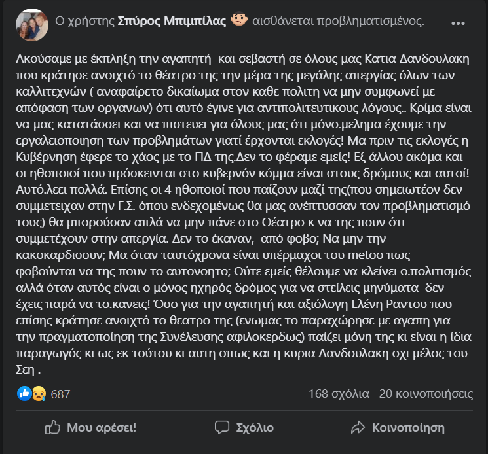Click the curved share arrow icon

(358, 428)
